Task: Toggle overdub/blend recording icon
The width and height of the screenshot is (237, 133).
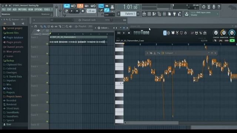Action: [86, 6]
